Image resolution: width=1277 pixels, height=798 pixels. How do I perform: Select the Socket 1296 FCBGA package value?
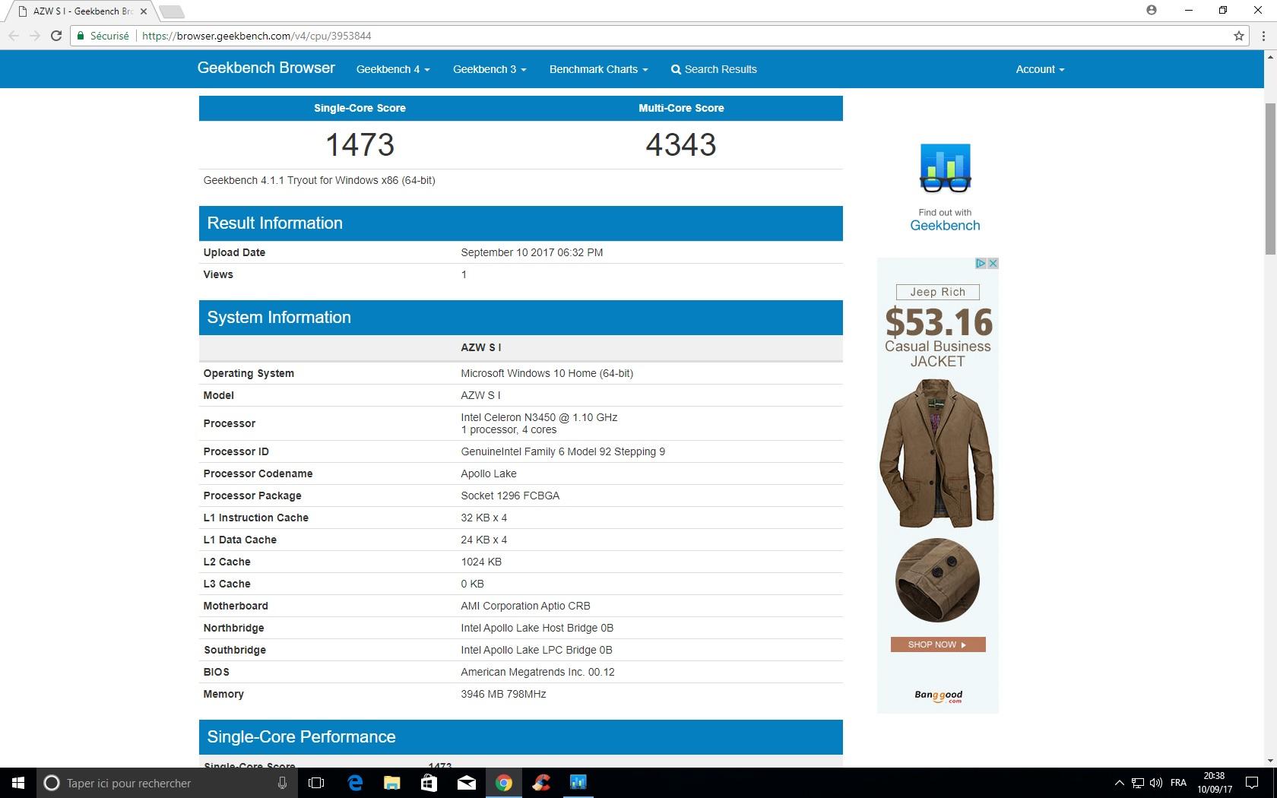tap(510, 496)
